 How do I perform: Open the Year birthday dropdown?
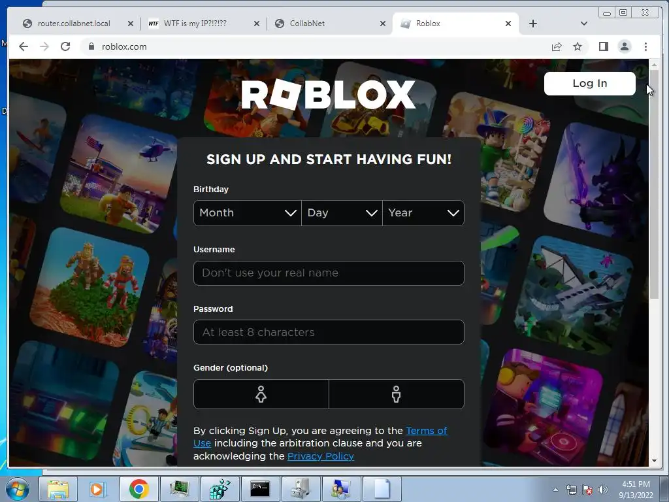click(423, 212)
